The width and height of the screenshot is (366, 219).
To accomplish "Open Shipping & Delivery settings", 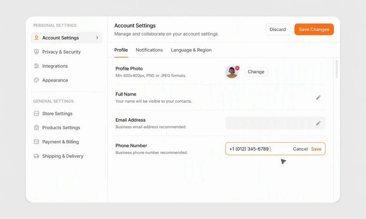I will (66, 156).
